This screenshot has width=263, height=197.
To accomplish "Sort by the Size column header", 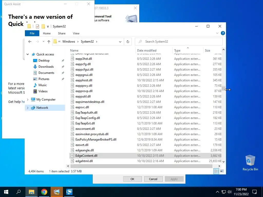I will (208, 51).
